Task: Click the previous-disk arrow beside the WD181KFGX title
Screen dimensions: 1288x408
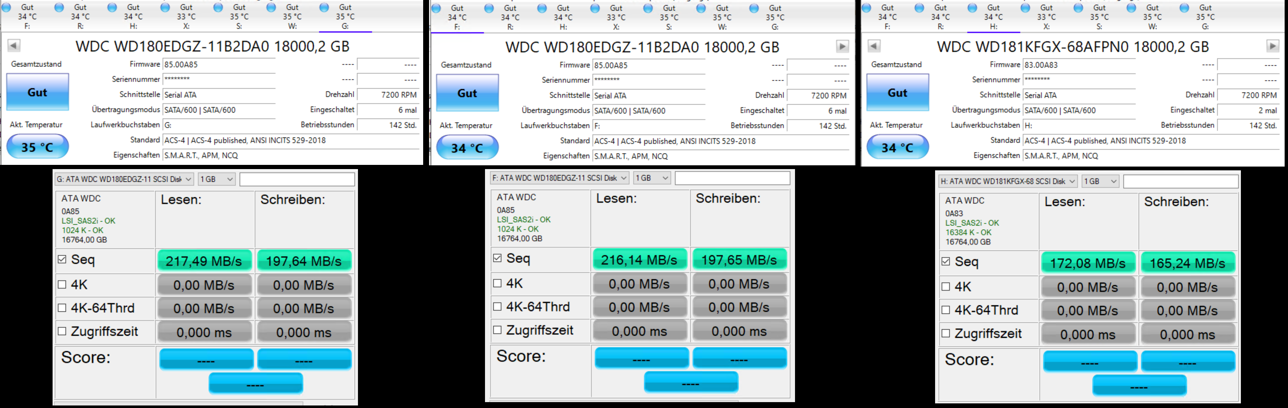Action: (x=874, y=46)
